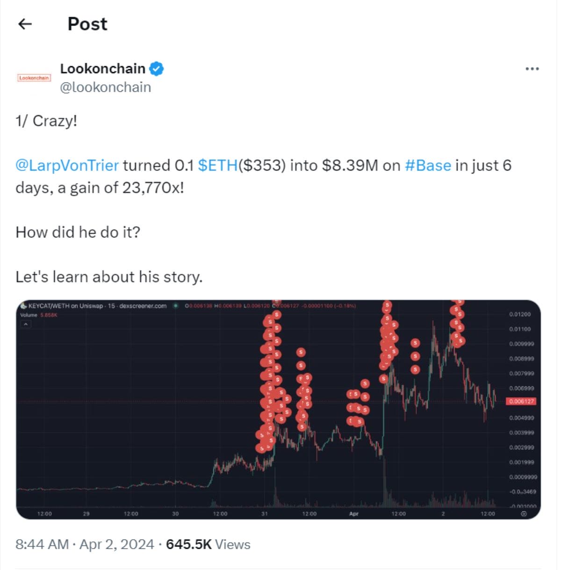
Task: Click the red 0.006127 current price label
Action: pos(522,401)
